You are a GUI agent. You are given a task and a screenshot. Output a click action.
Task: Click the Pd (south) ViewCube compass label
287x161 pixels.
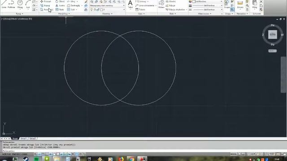(x=273, y=45)
